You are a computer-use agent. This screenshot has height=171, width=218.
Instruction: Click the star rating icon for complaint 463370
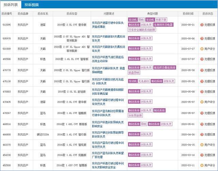(202, 145)
